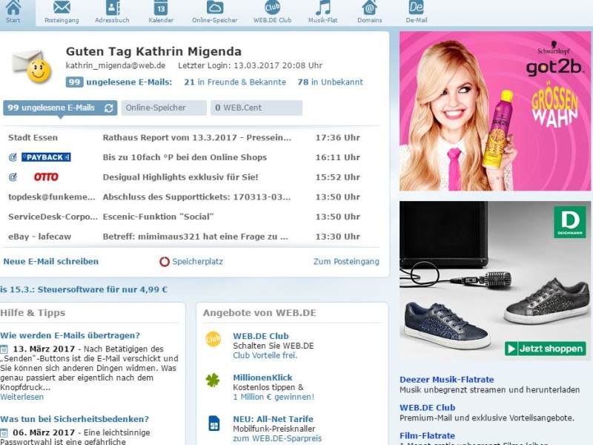Image resolution: width=593 pixels, height=445 pixels.
Task: Open 78 in Unbekannt folder link
Action: pyautogui.click(x=330, y=82)
